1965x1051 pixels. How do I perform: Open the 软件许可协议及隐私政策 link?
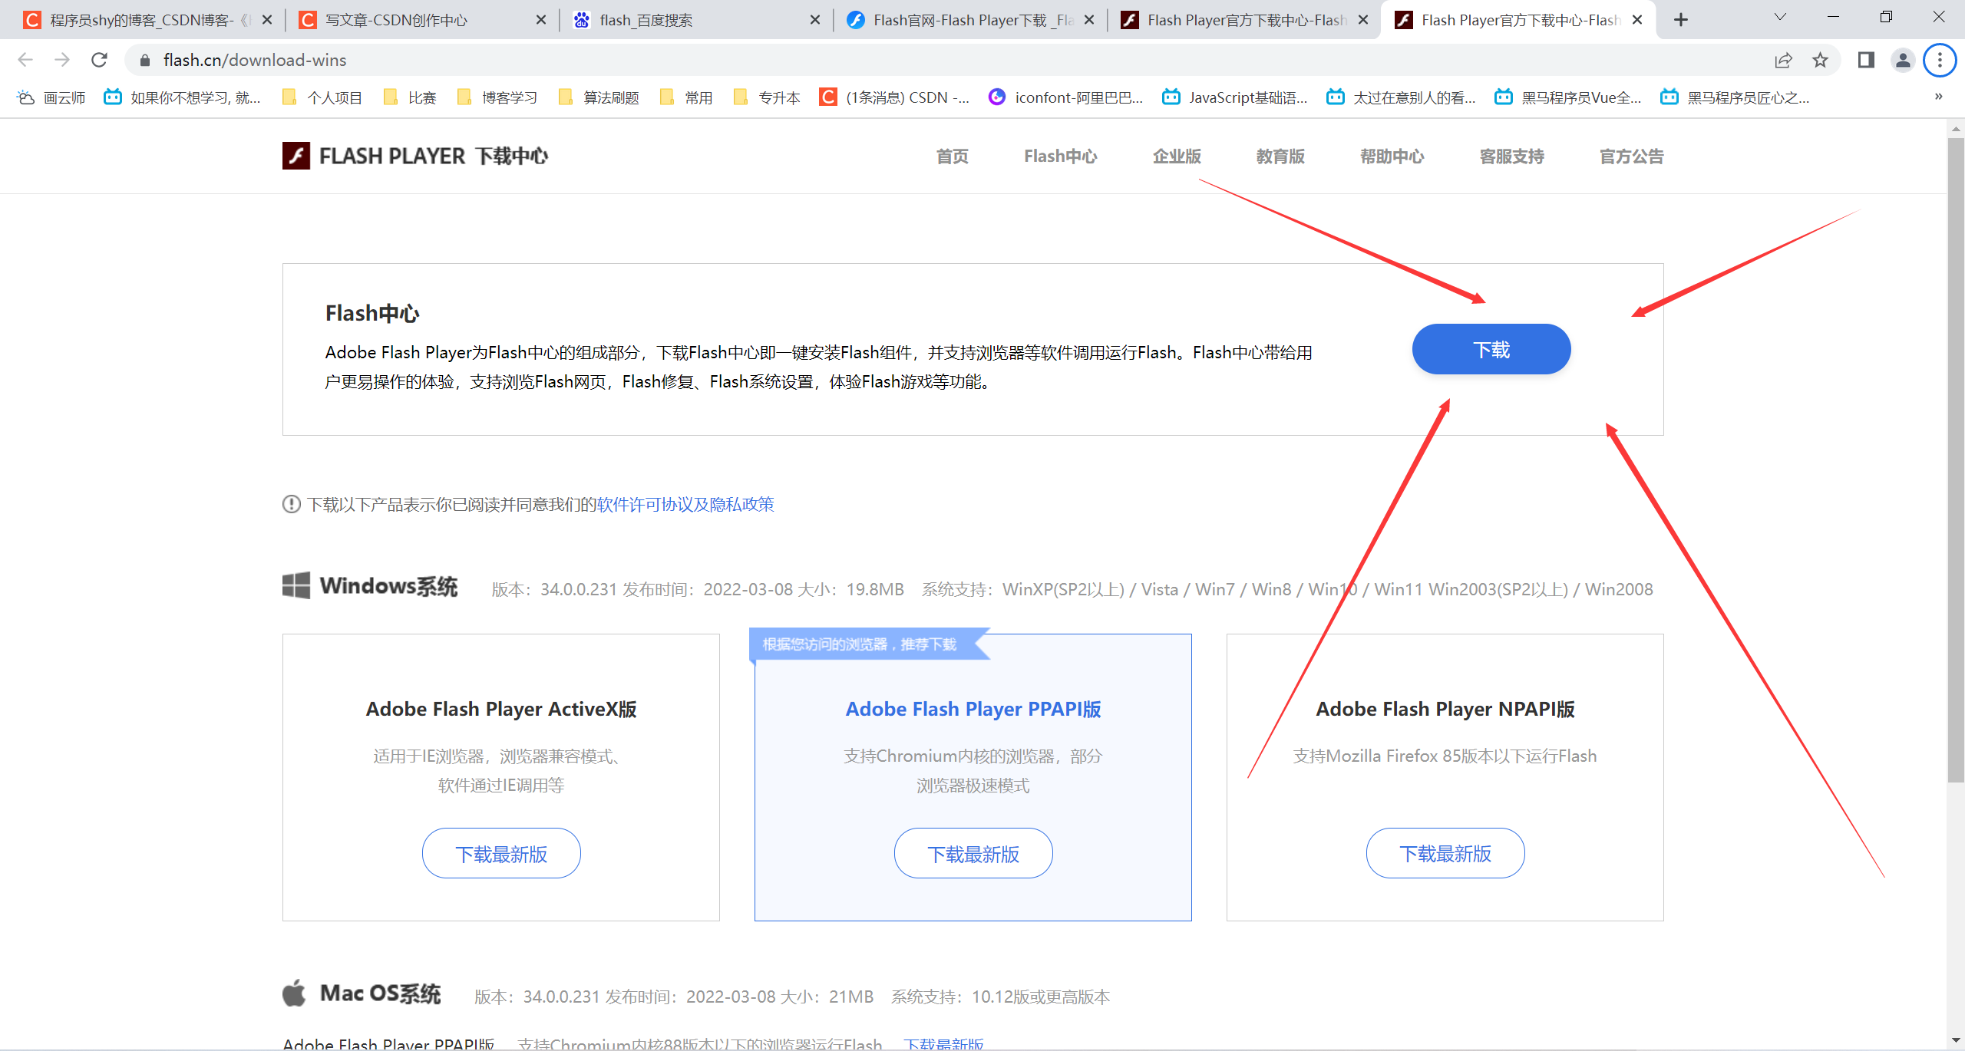(685, 504)
